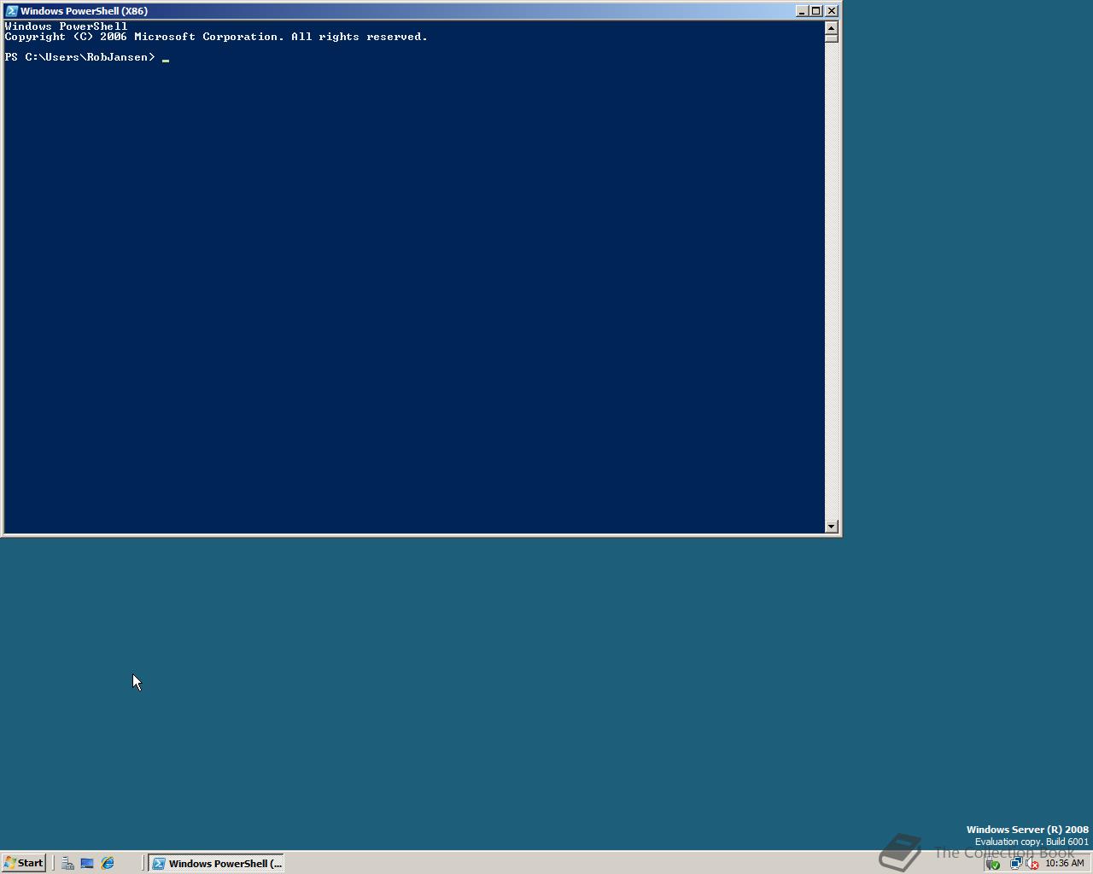Click the 10:36 AM taskbar clock
This screenshot has height=874, width=1093.
click(1064, 864)
